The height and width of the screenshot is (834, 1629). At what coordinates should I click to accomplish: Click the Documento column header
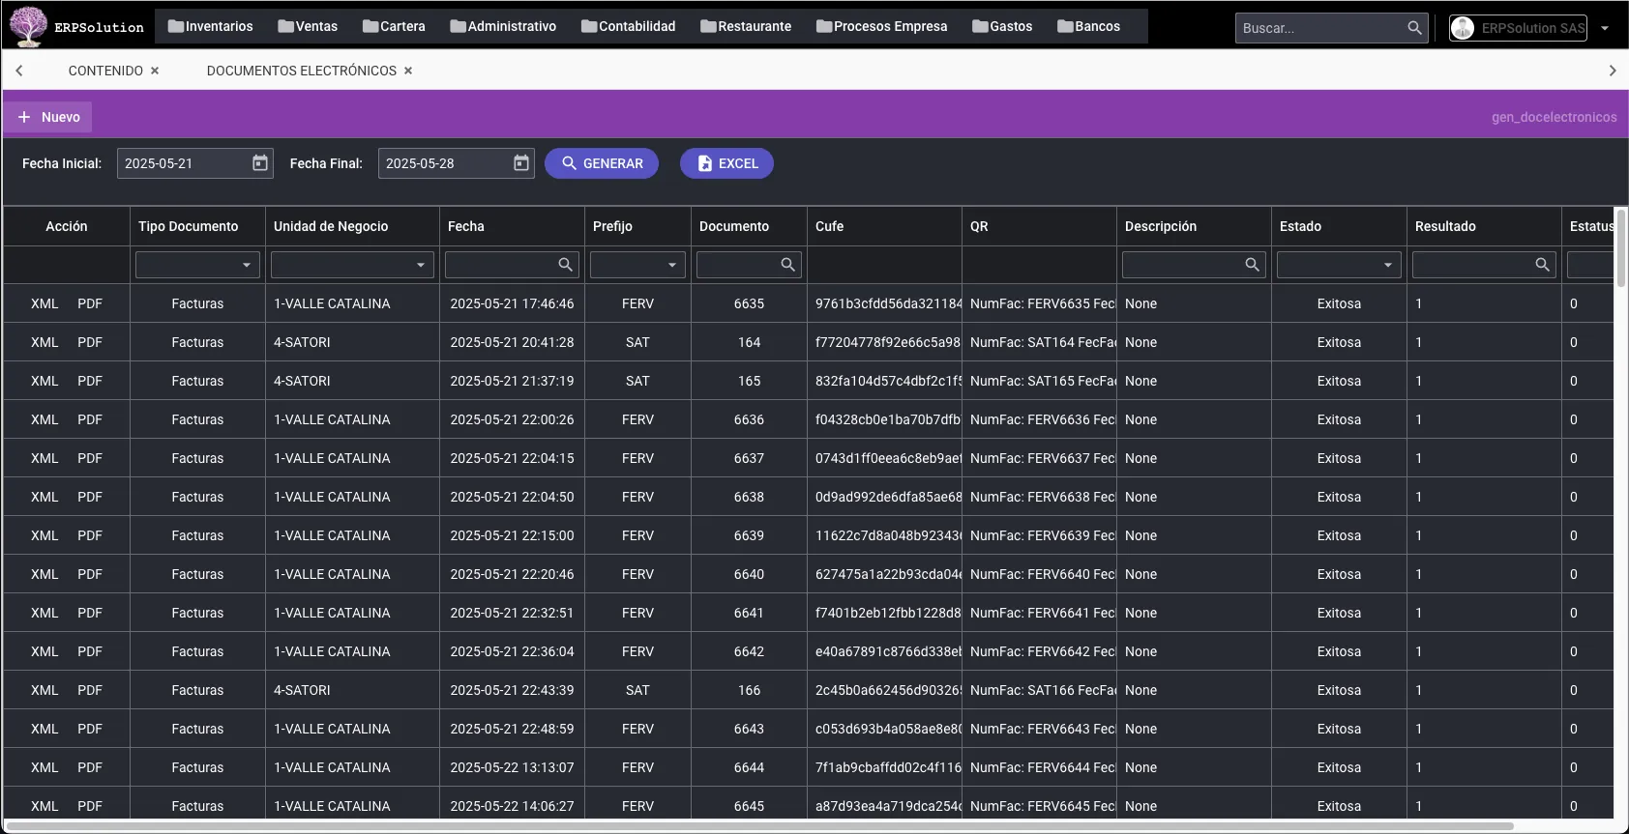point(749,226)
